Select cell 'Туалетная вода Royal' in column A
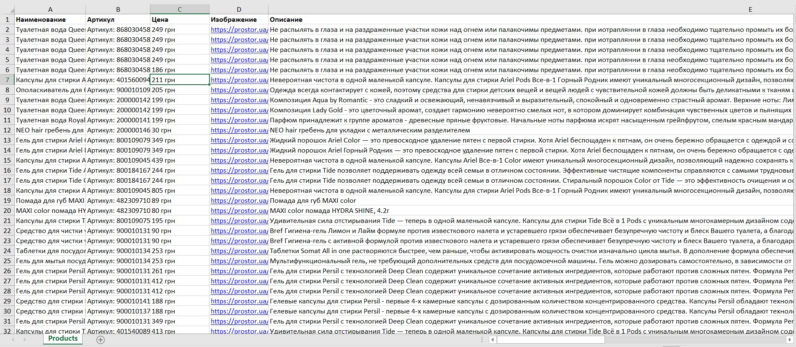The width and height of the screenshot is (796, 347). click(x=50, y=120)
